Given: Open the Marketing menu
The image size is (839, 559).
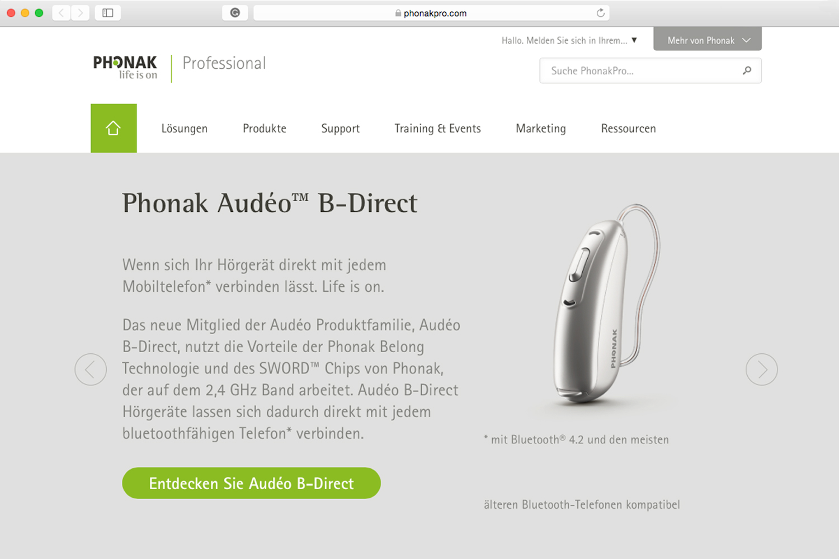Looking at the screenshot, I should [x=541, y=129].
